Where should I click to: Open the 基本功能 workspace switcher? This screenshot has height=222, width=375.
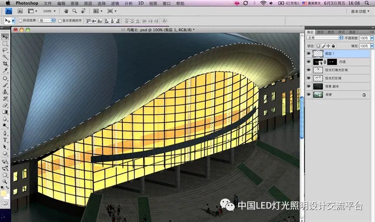360,11
